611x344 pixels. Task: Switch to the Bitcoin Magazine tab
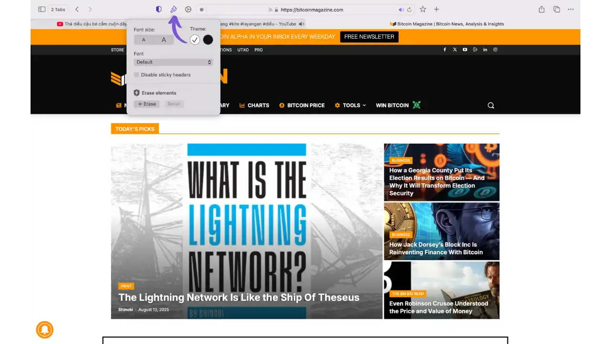point(446,24)
